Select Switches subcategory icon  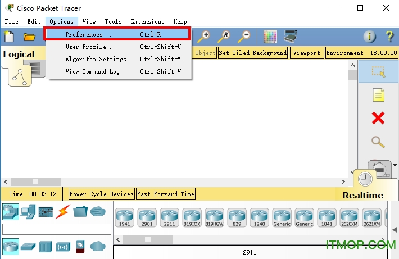pos(28,246)
